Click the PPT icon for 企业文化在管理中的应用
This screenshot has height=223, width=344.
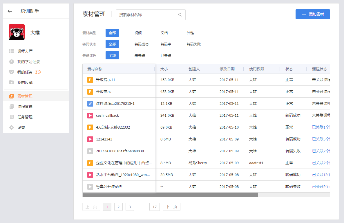coord(90,163)
